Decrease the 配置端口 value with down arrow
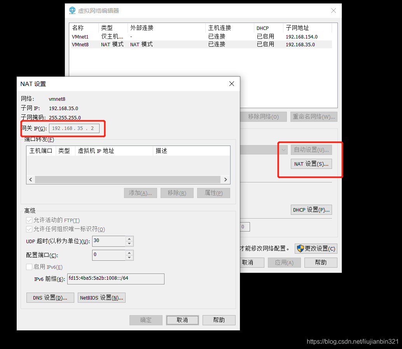The image size is (402, 349). (x=129, y=257)
